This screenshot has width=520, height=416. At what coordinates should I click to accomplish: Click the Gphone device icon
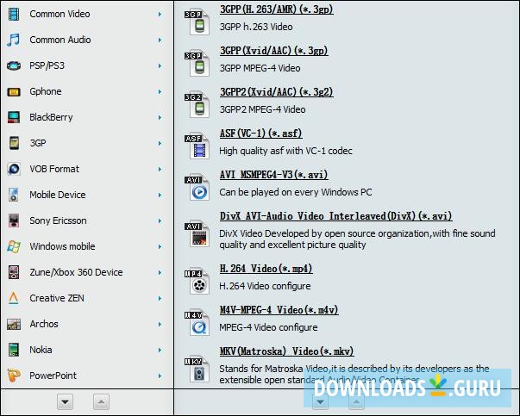point(14,92)
